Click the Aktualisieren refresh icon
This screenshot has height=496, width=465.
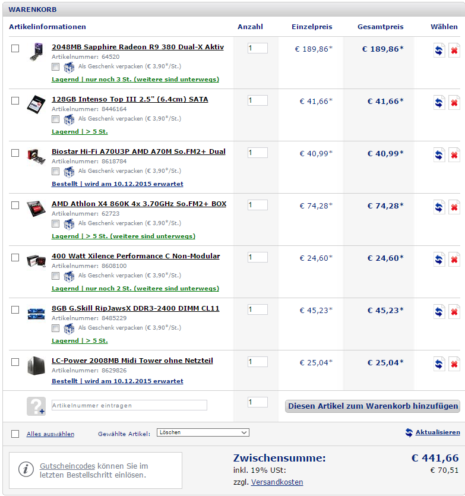pyautogui.click(x=409, y=432)
